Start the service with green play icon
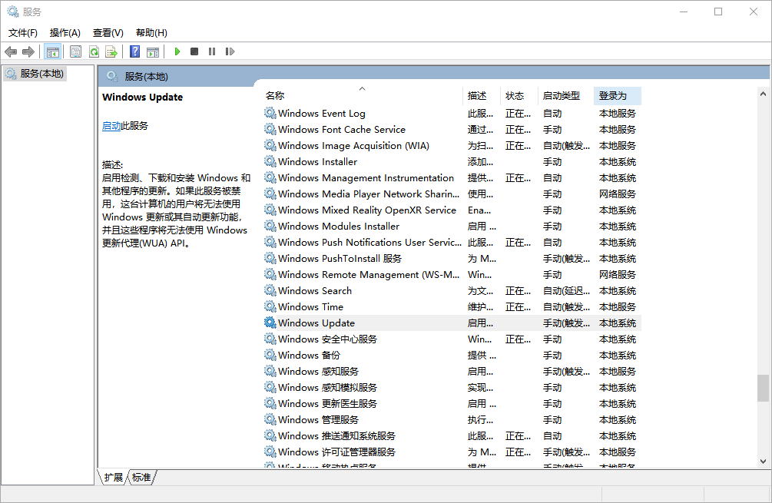This screenshot has width=772, height=503. (177, 51)
